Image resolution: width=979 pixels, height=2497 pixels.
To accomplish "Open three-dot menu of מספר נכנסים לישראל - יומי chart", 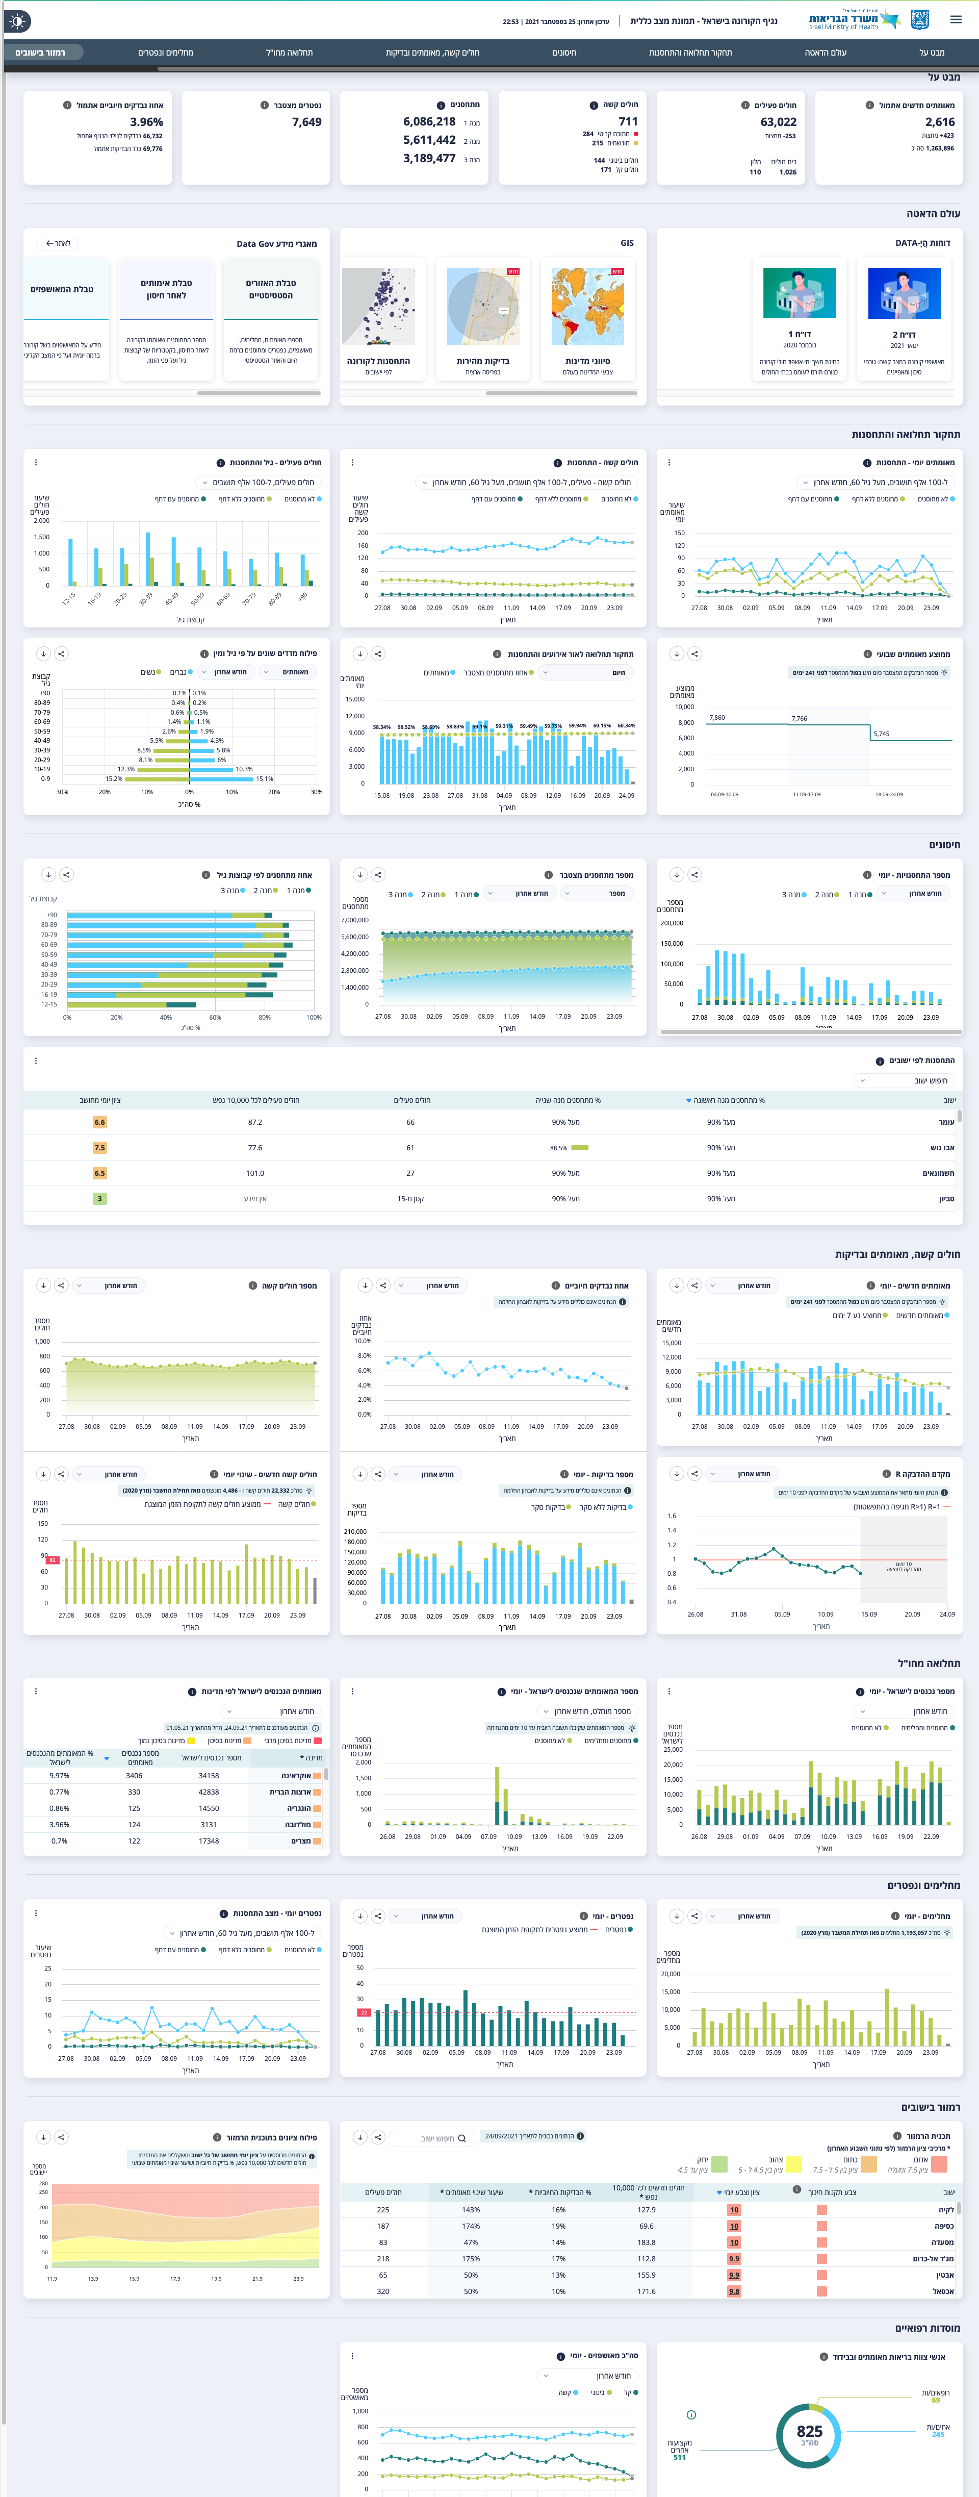I will (669, 1692).
